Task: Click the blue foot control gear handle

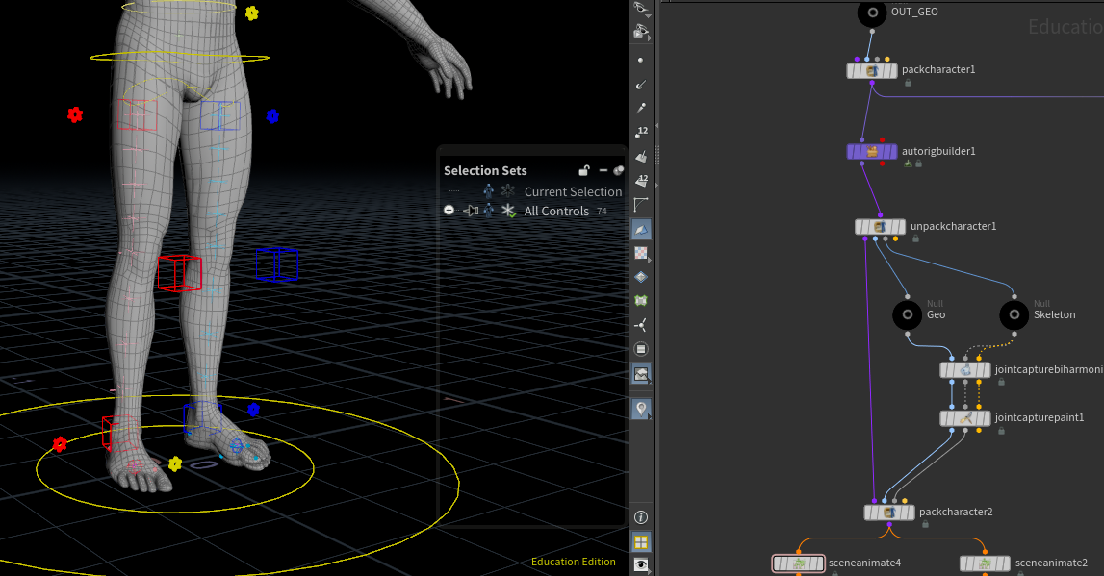Action: 253,410
